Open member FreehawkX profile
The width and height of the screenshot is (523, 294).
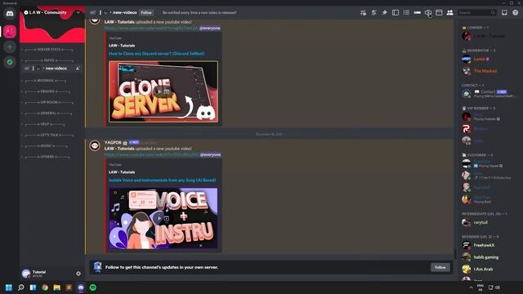click(489, 245)
